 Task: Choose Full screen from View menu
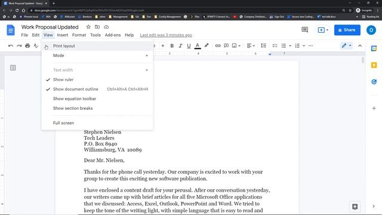point(97,123)
